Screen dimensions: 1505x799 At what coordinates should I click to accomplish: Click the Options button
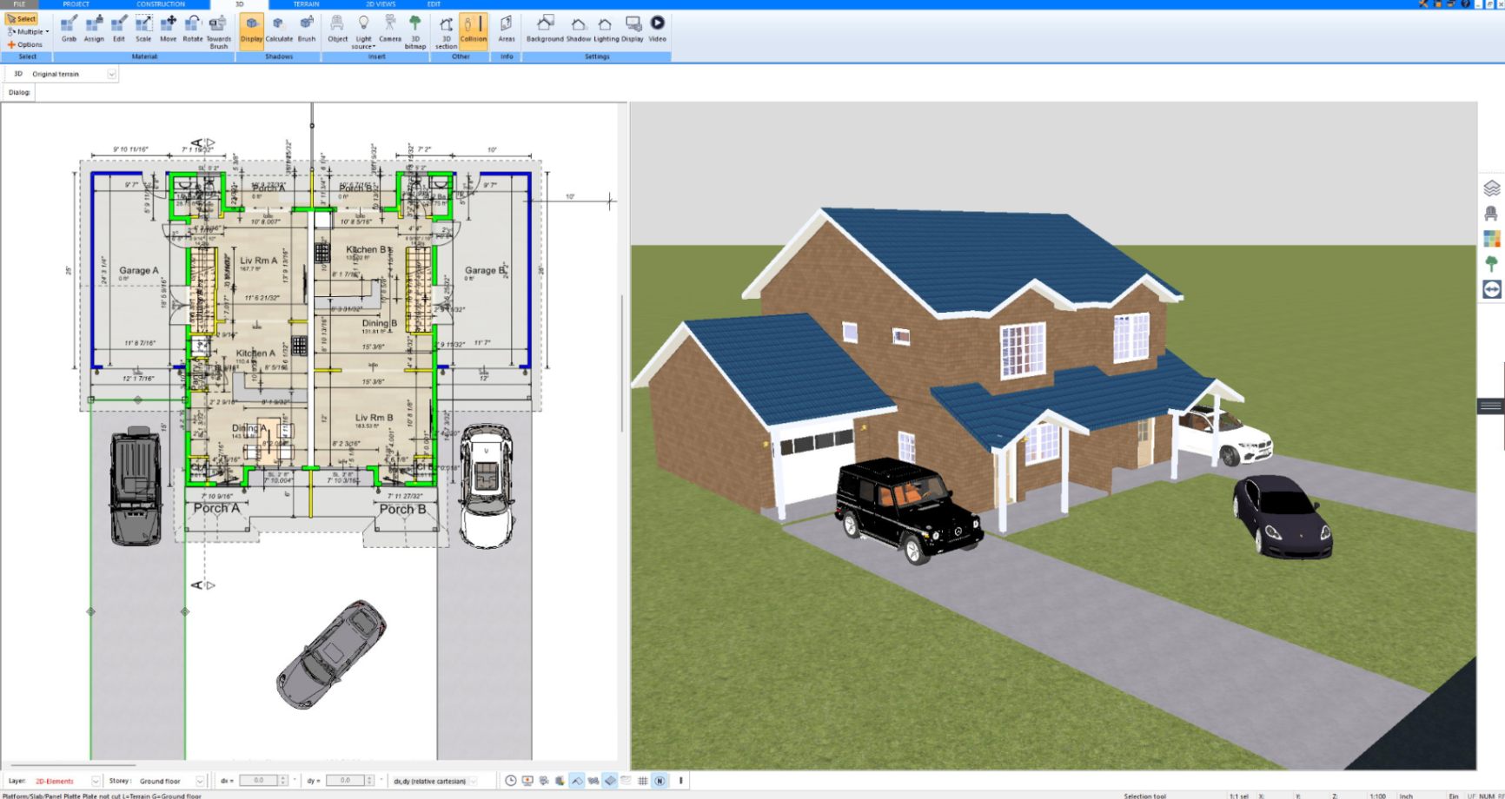point(24,44)
